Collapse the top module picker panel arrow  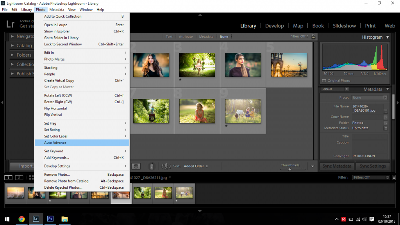(200, 15)
